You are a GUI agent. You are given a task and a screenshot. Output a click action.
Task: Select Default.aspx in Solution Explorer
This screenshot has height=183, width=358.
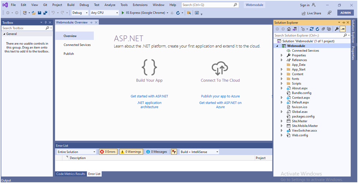point(300,102)
